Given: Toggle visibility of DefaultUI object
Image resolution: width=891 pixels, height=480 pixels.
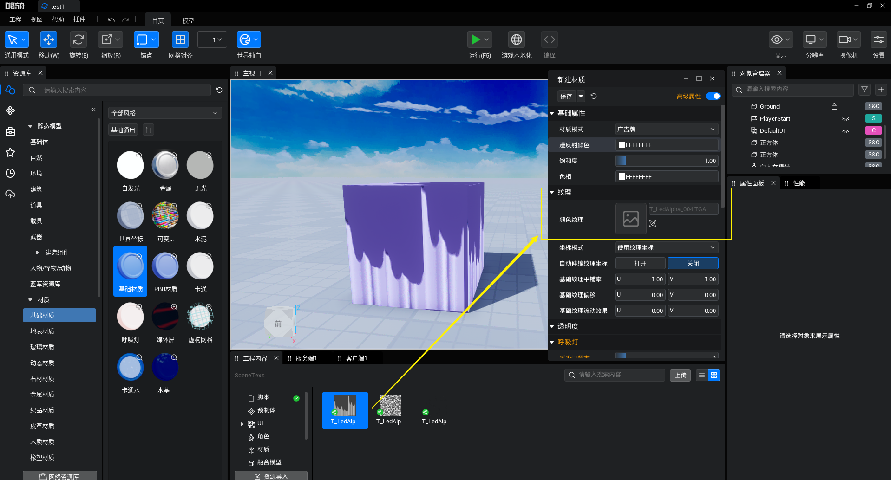Looking at the screenshot, I should coord(845,131).
